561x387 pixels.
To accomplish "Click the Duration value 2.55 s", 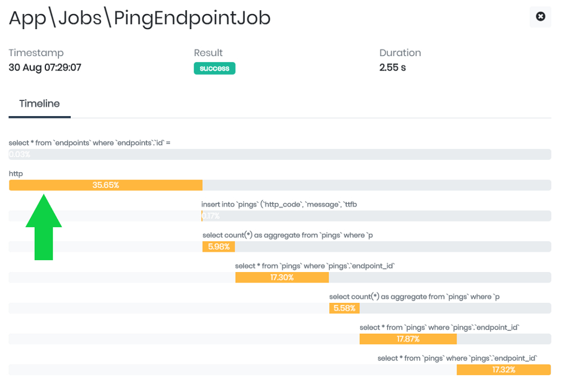I will (x=393, y=67).
